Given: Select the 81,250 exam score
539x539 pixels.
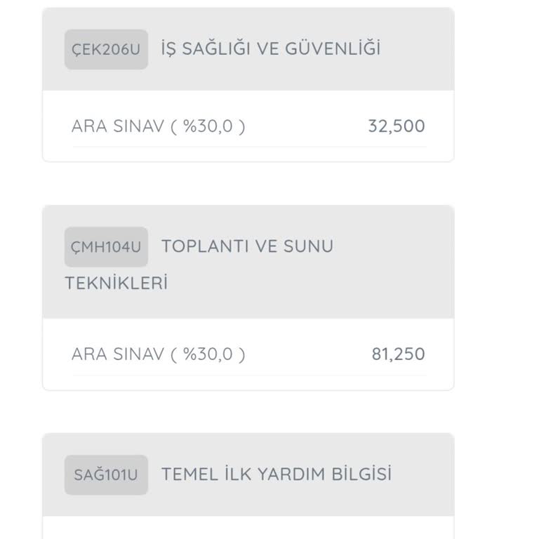Looking at the screenshot, I should (x=398, y=354).
